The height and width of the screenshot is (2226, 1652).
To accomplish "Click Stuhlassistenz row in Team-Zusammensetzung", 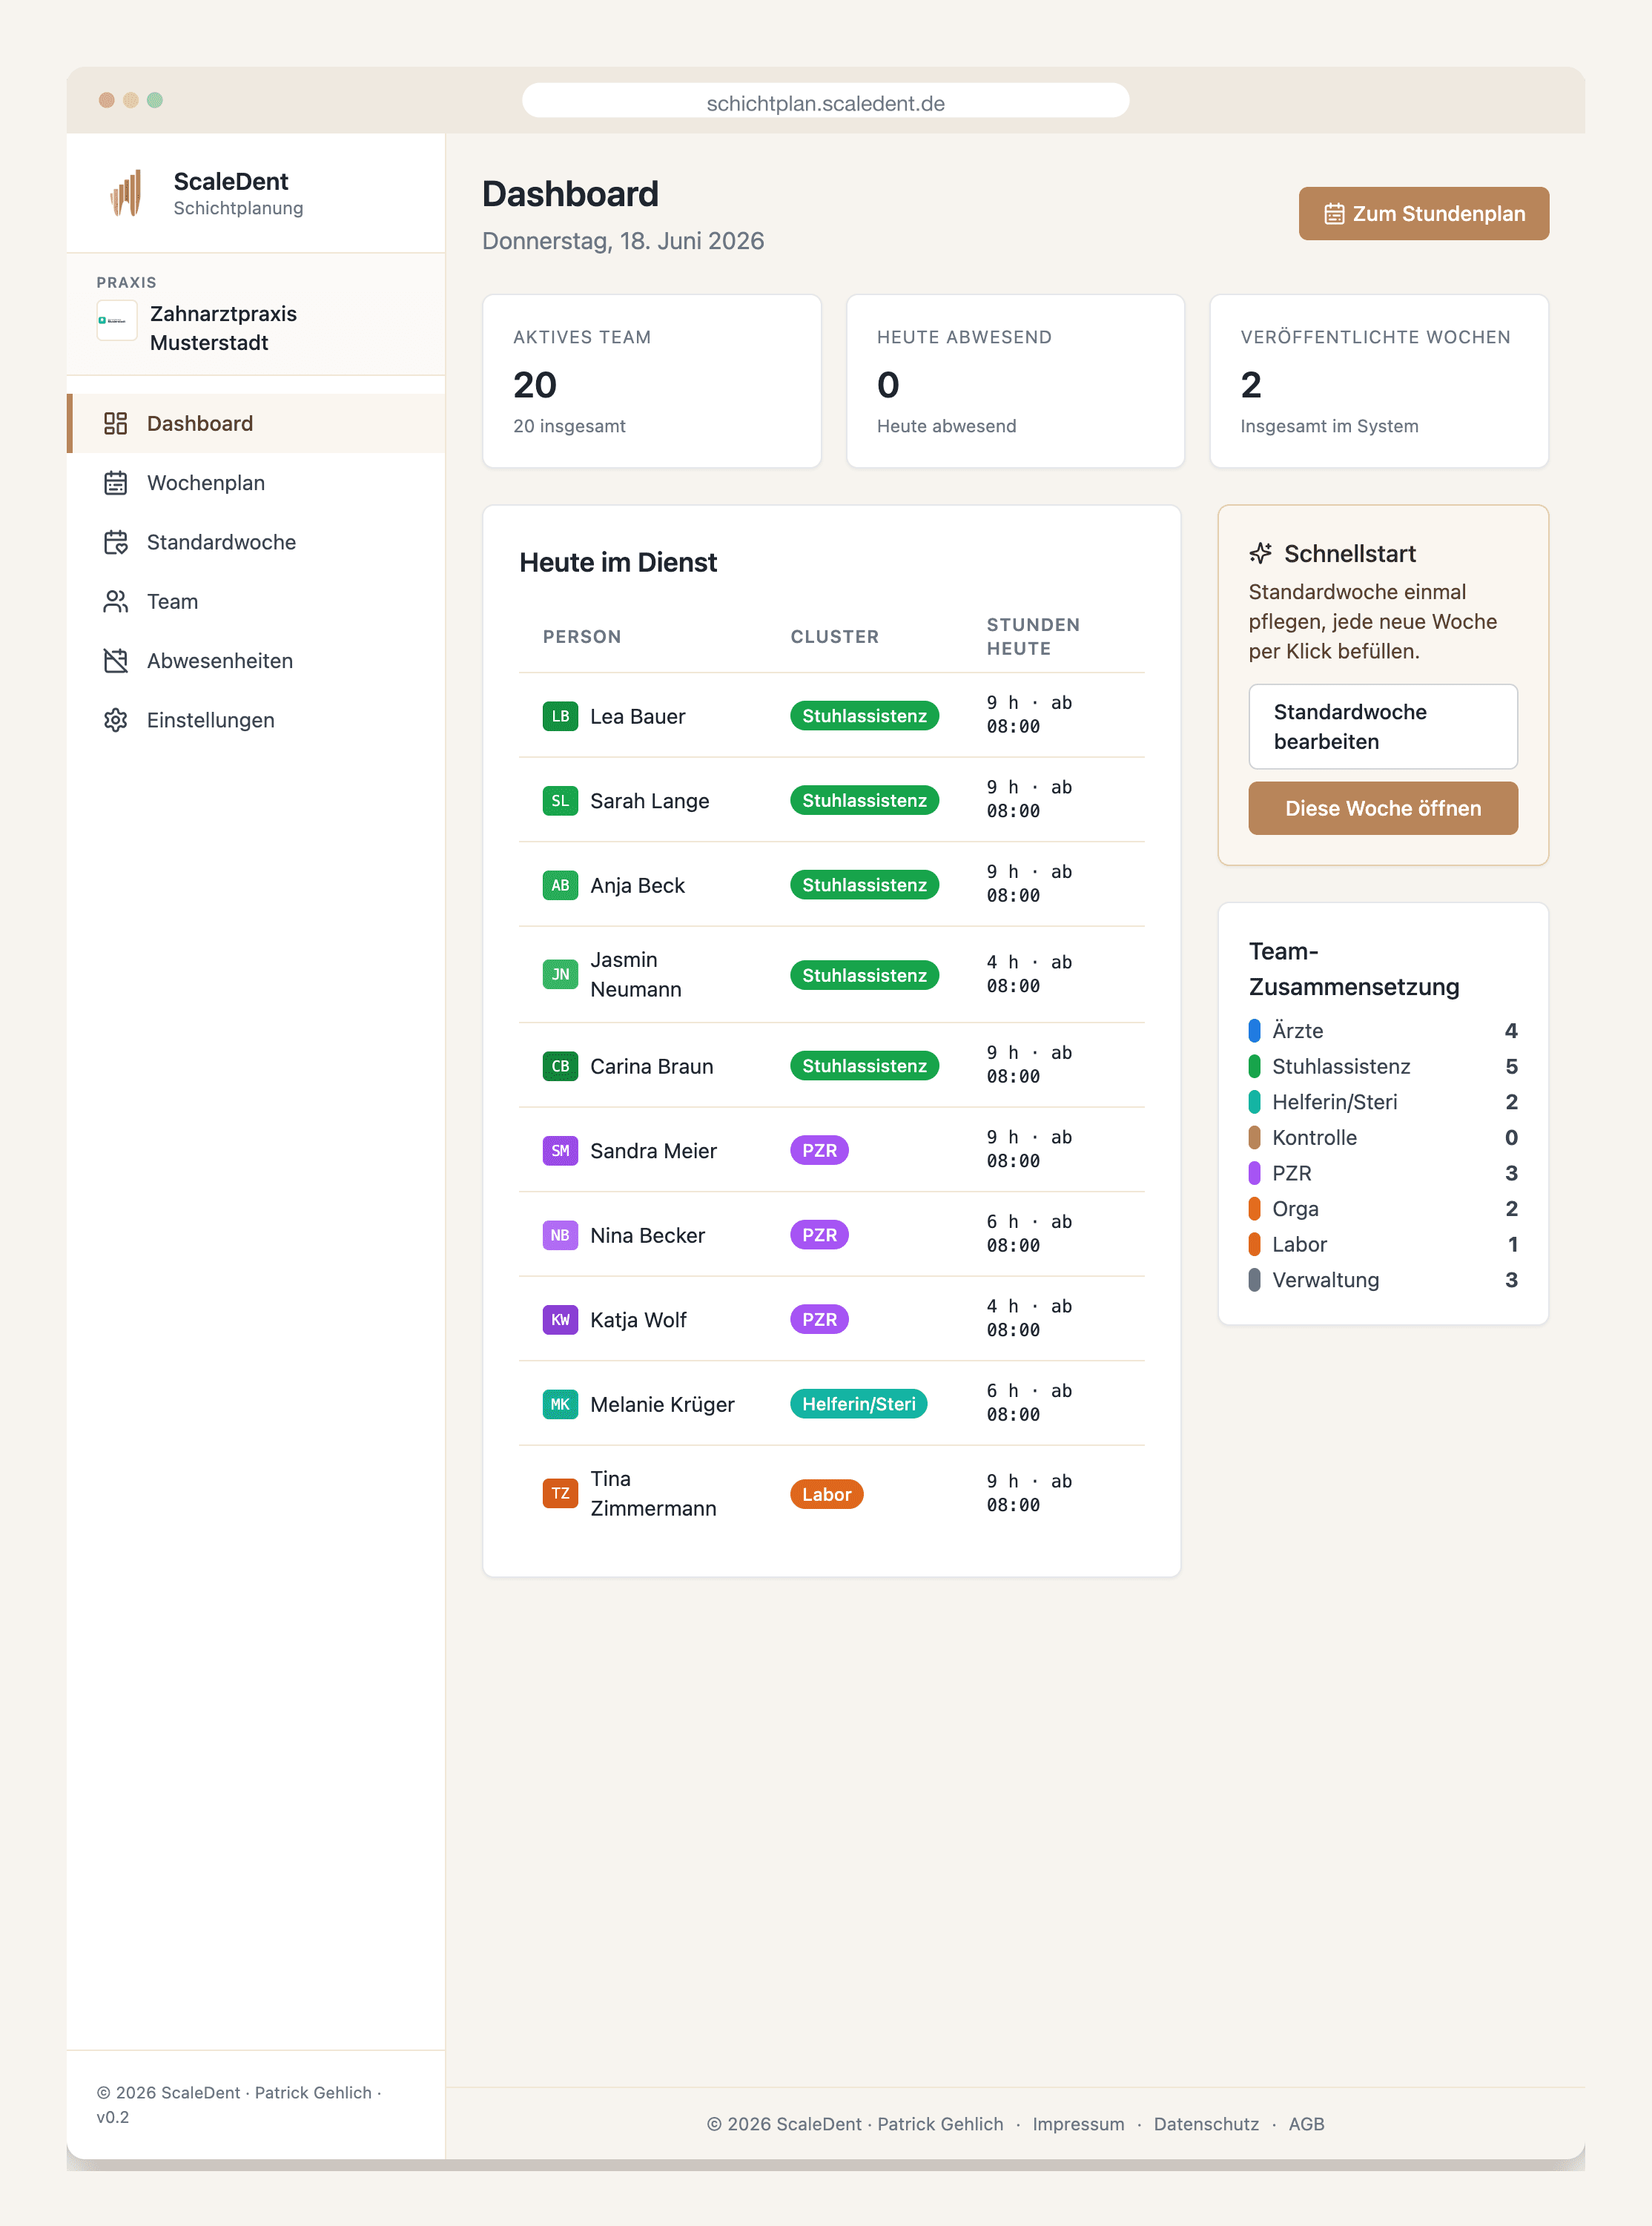I will 1383,1066.
